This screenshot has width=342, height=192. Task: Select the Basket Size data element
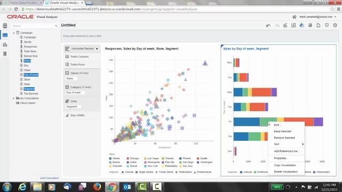(31, 56)
